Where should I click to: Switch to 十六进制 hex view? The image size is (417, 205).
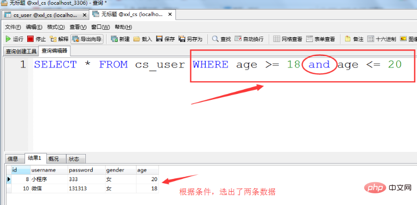coord(382,39)
